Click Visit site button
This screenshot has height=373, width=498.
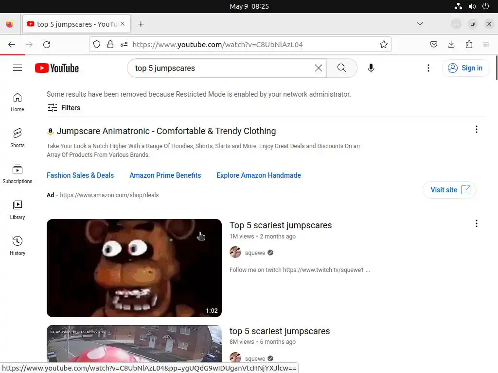pyautogui.click(x=449, y=190)
